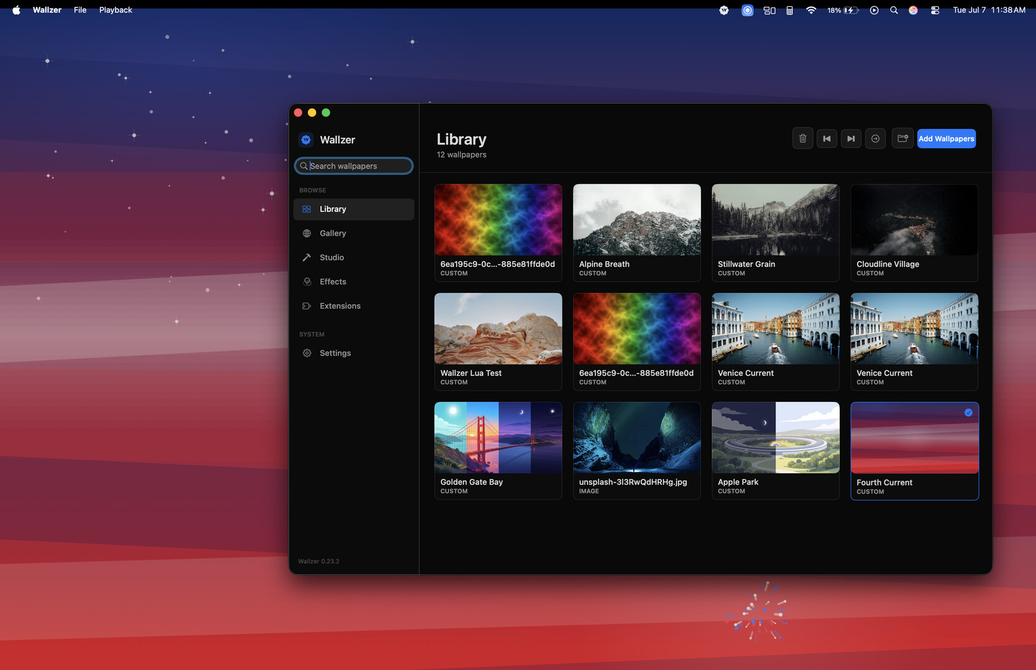Click the Wallzer menu bar status icon
The image size is (1036, 670).
coord(724,10)
